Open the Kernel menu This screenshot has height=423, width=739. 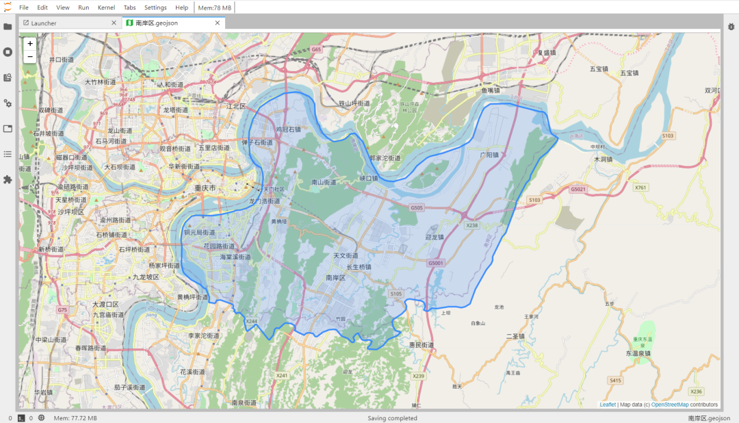pyautogui.click(x=106, y=8)
